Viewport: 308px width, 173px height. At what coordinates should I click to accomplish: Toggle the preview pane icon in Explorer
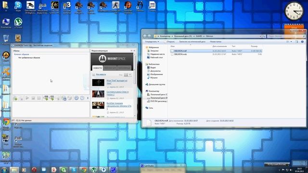[x=296, y=42]
